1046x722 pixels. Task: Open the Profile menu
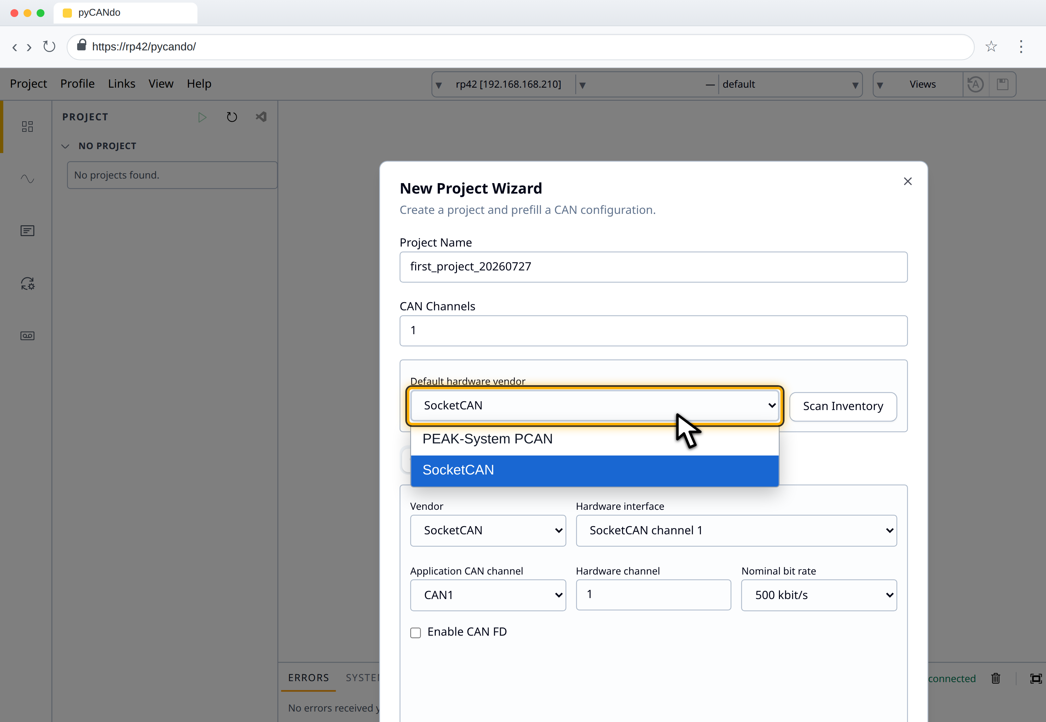[77, 84]
